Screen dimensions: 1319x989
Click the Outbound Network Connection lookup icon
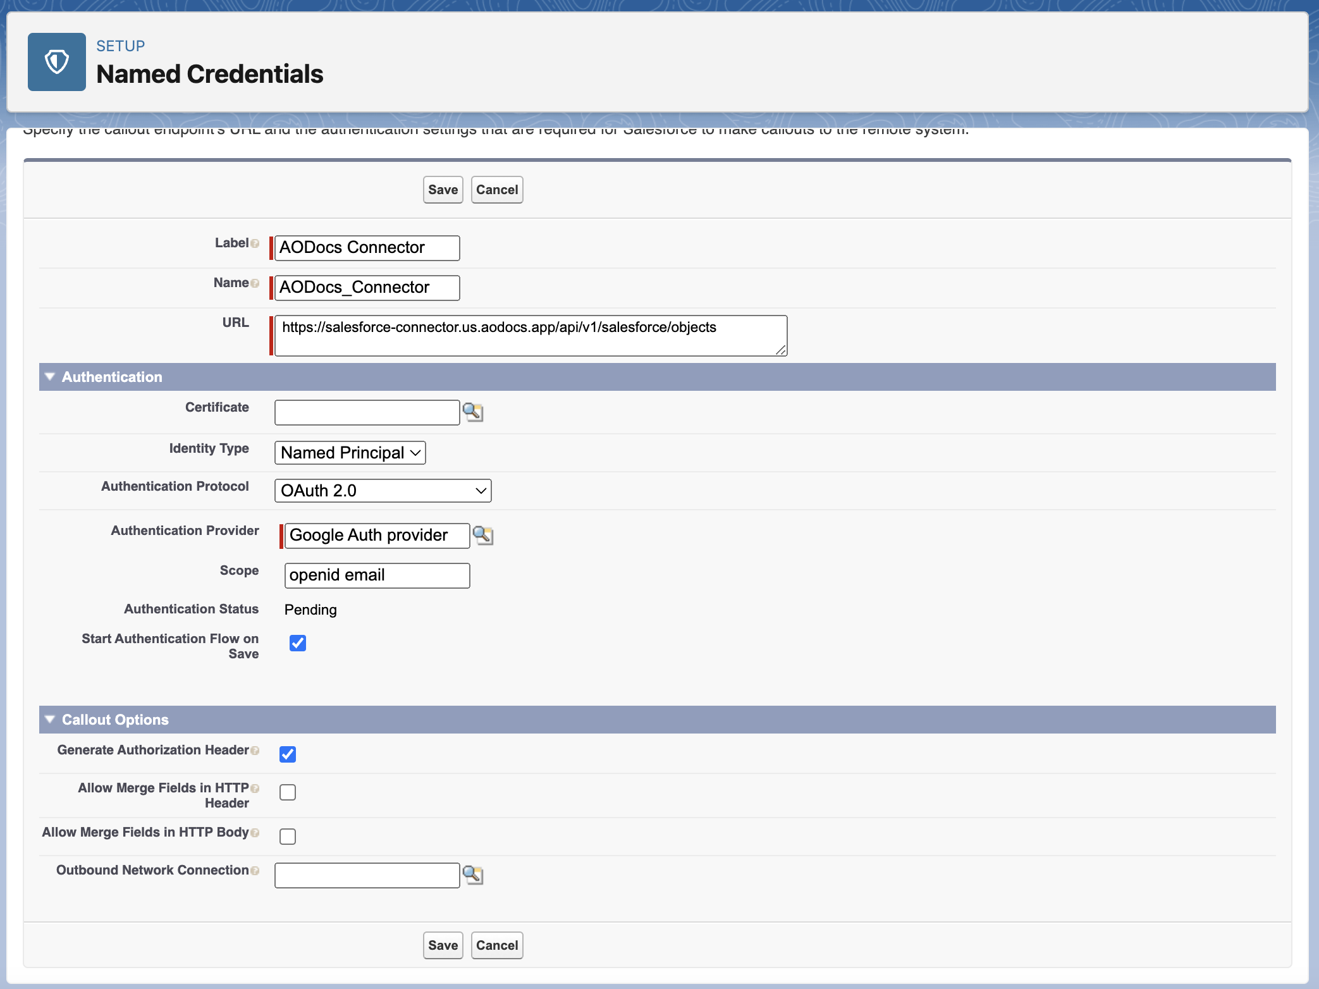[x=473, y=875]
